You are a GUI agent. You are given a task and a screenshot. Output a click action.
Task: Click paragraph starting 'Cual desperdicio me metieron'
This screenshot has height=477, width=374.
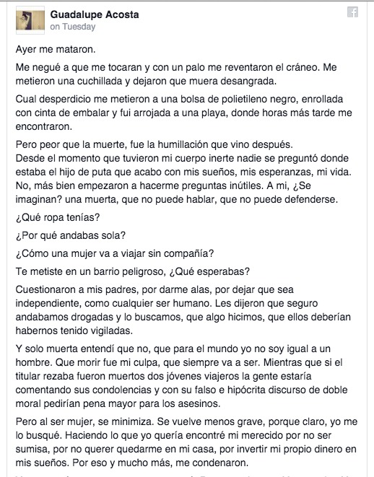click(184, 113)
